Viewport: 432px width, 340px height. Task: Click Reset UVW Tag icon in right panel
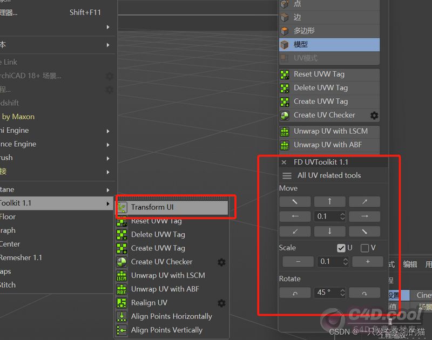click(x=285, y=74)
